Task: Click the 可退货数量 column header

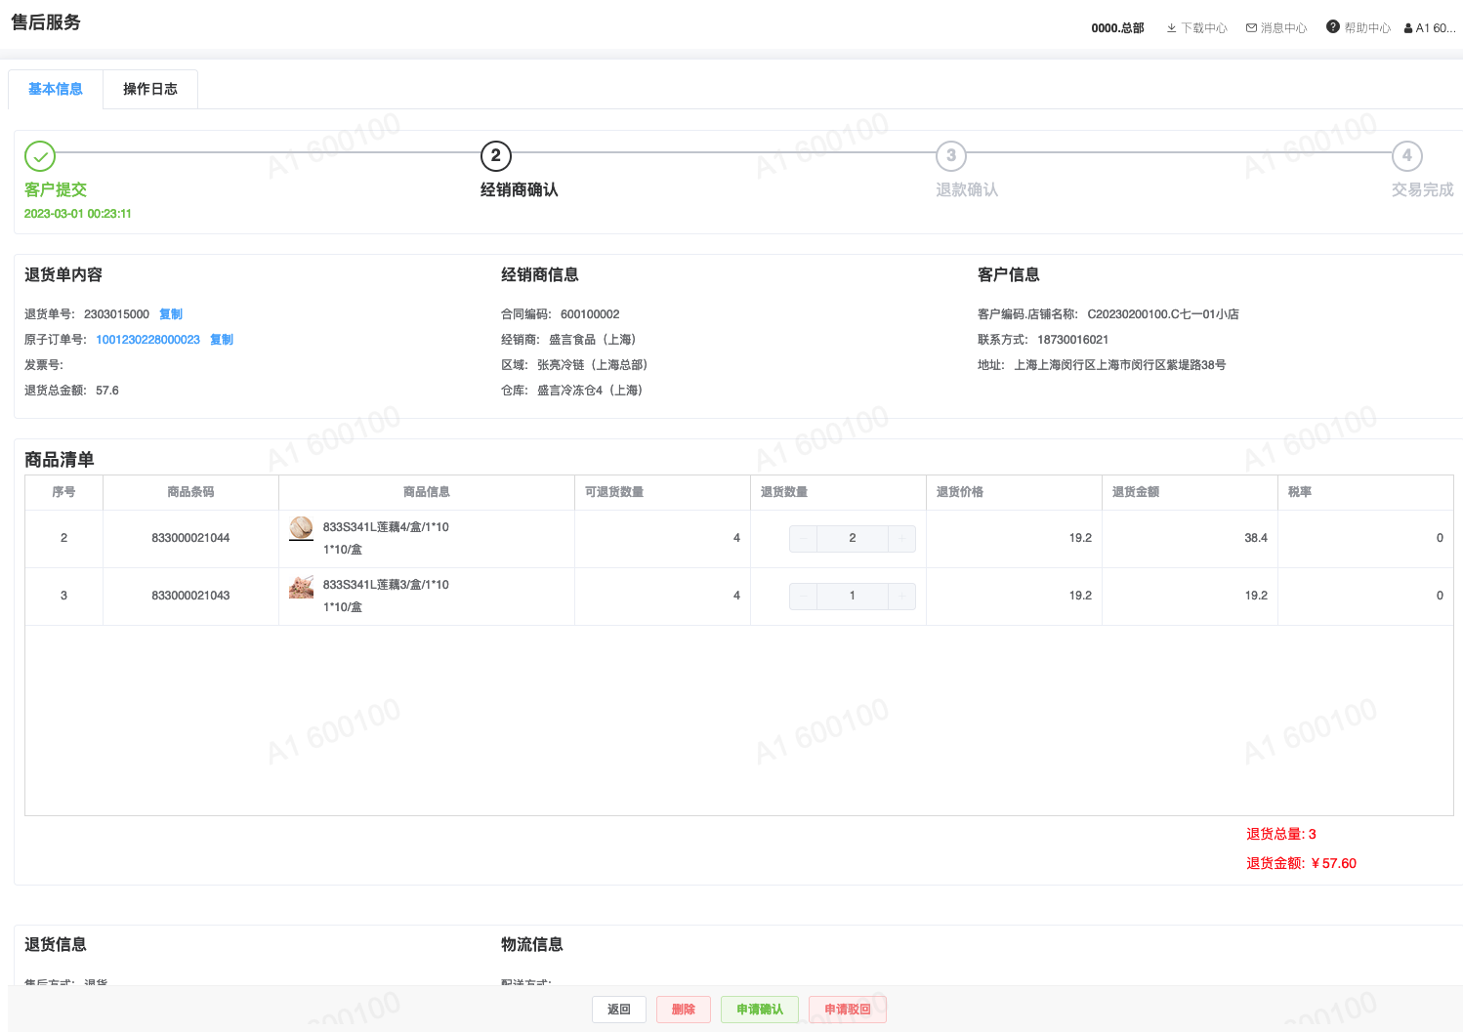Action: pos(662,492)
